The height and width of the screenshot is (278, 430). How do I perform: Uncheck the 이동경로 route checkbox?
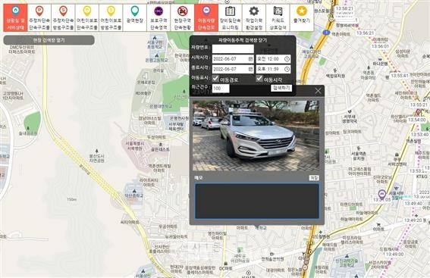(215, 79)
